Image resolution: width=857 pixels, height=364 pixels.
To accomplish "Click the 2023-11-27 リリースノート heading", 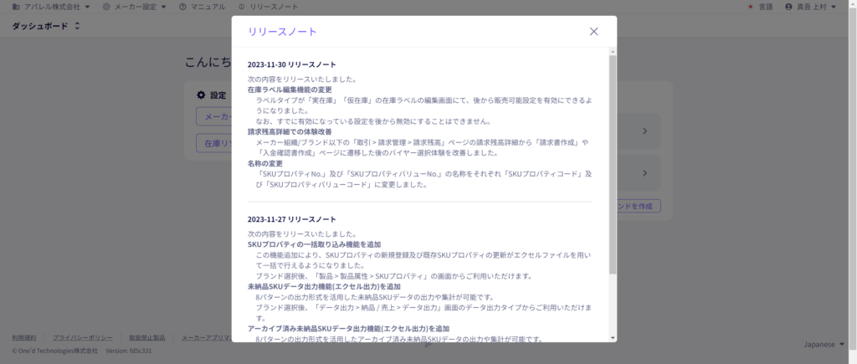I will [x=292, y=219].
